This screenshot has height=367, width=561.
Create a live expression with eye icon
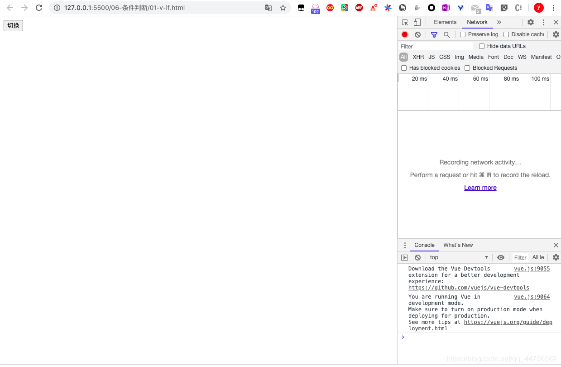tap(501, 257)
